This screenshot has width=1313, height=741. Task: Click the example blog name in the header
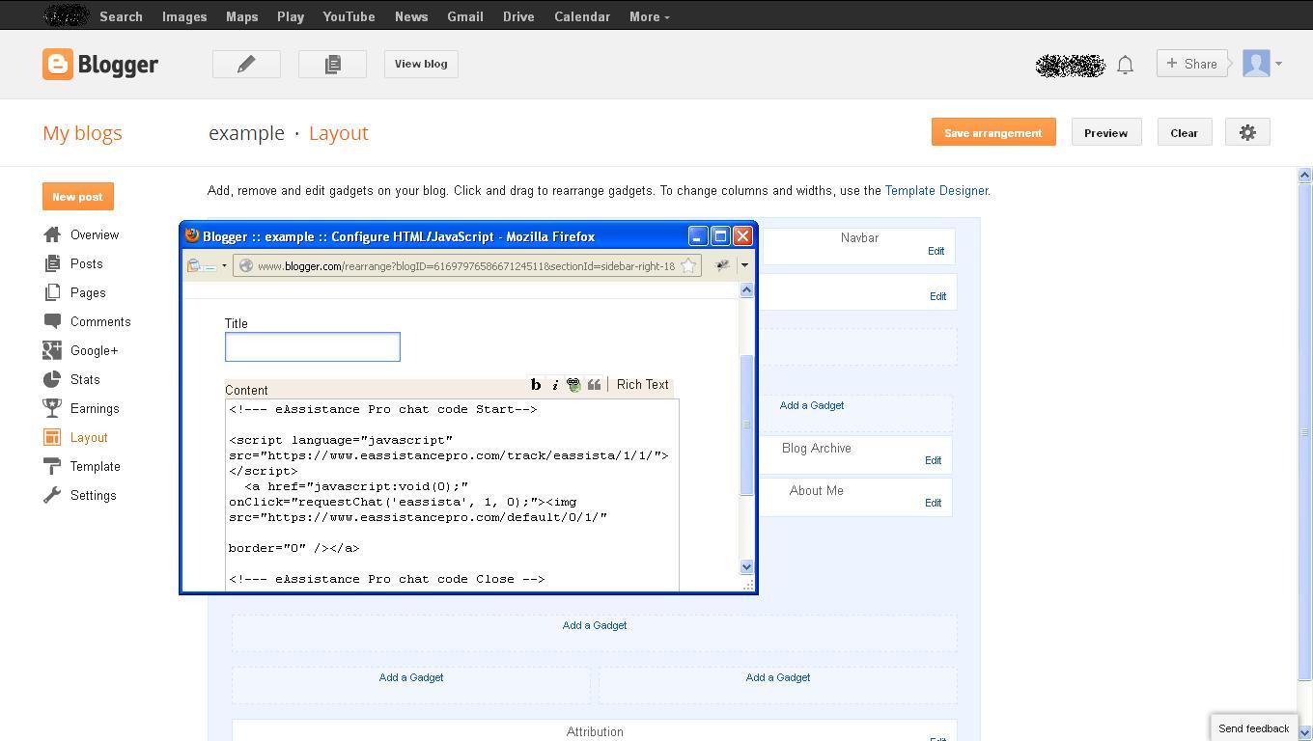pyautogui.click(x=246, y=133)
